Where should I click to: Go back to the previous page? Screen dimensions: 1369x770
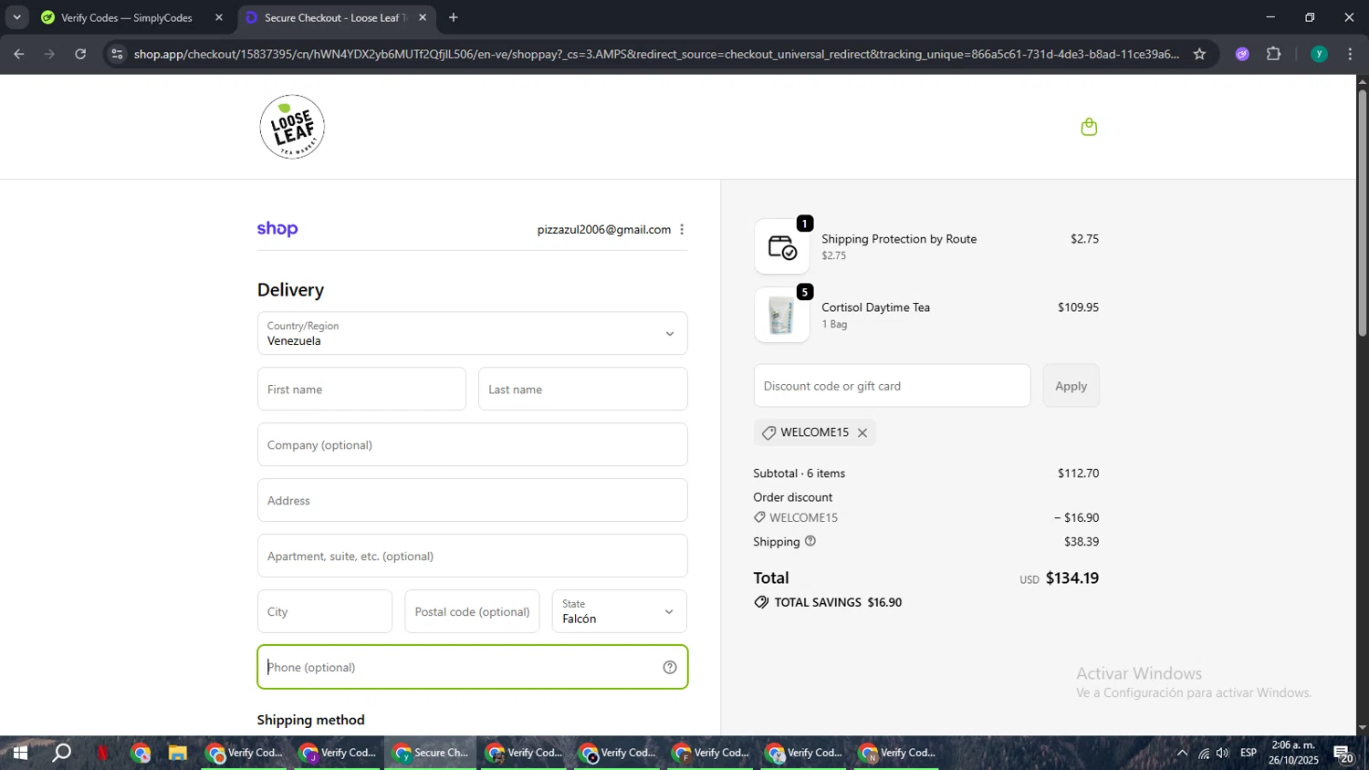(19, 54)
